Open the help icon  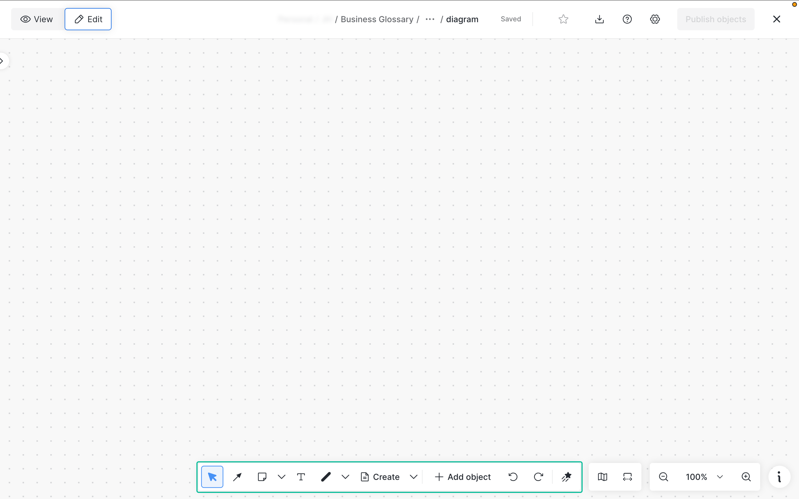627,19
